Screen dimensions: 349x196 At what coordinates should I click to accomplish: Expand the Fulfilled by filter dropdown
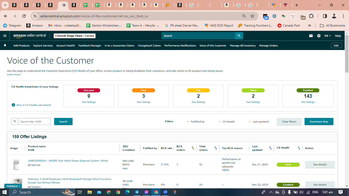tap(196, 122)
